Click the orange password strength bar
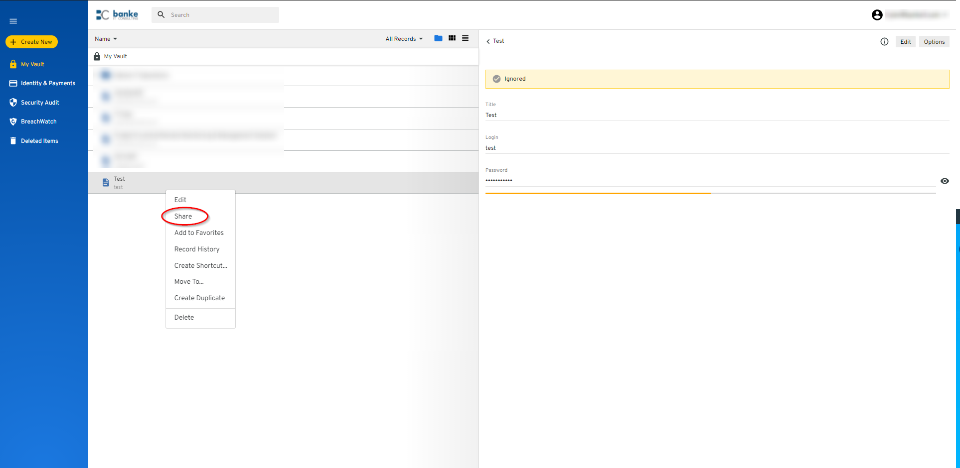 coord(598,193)
